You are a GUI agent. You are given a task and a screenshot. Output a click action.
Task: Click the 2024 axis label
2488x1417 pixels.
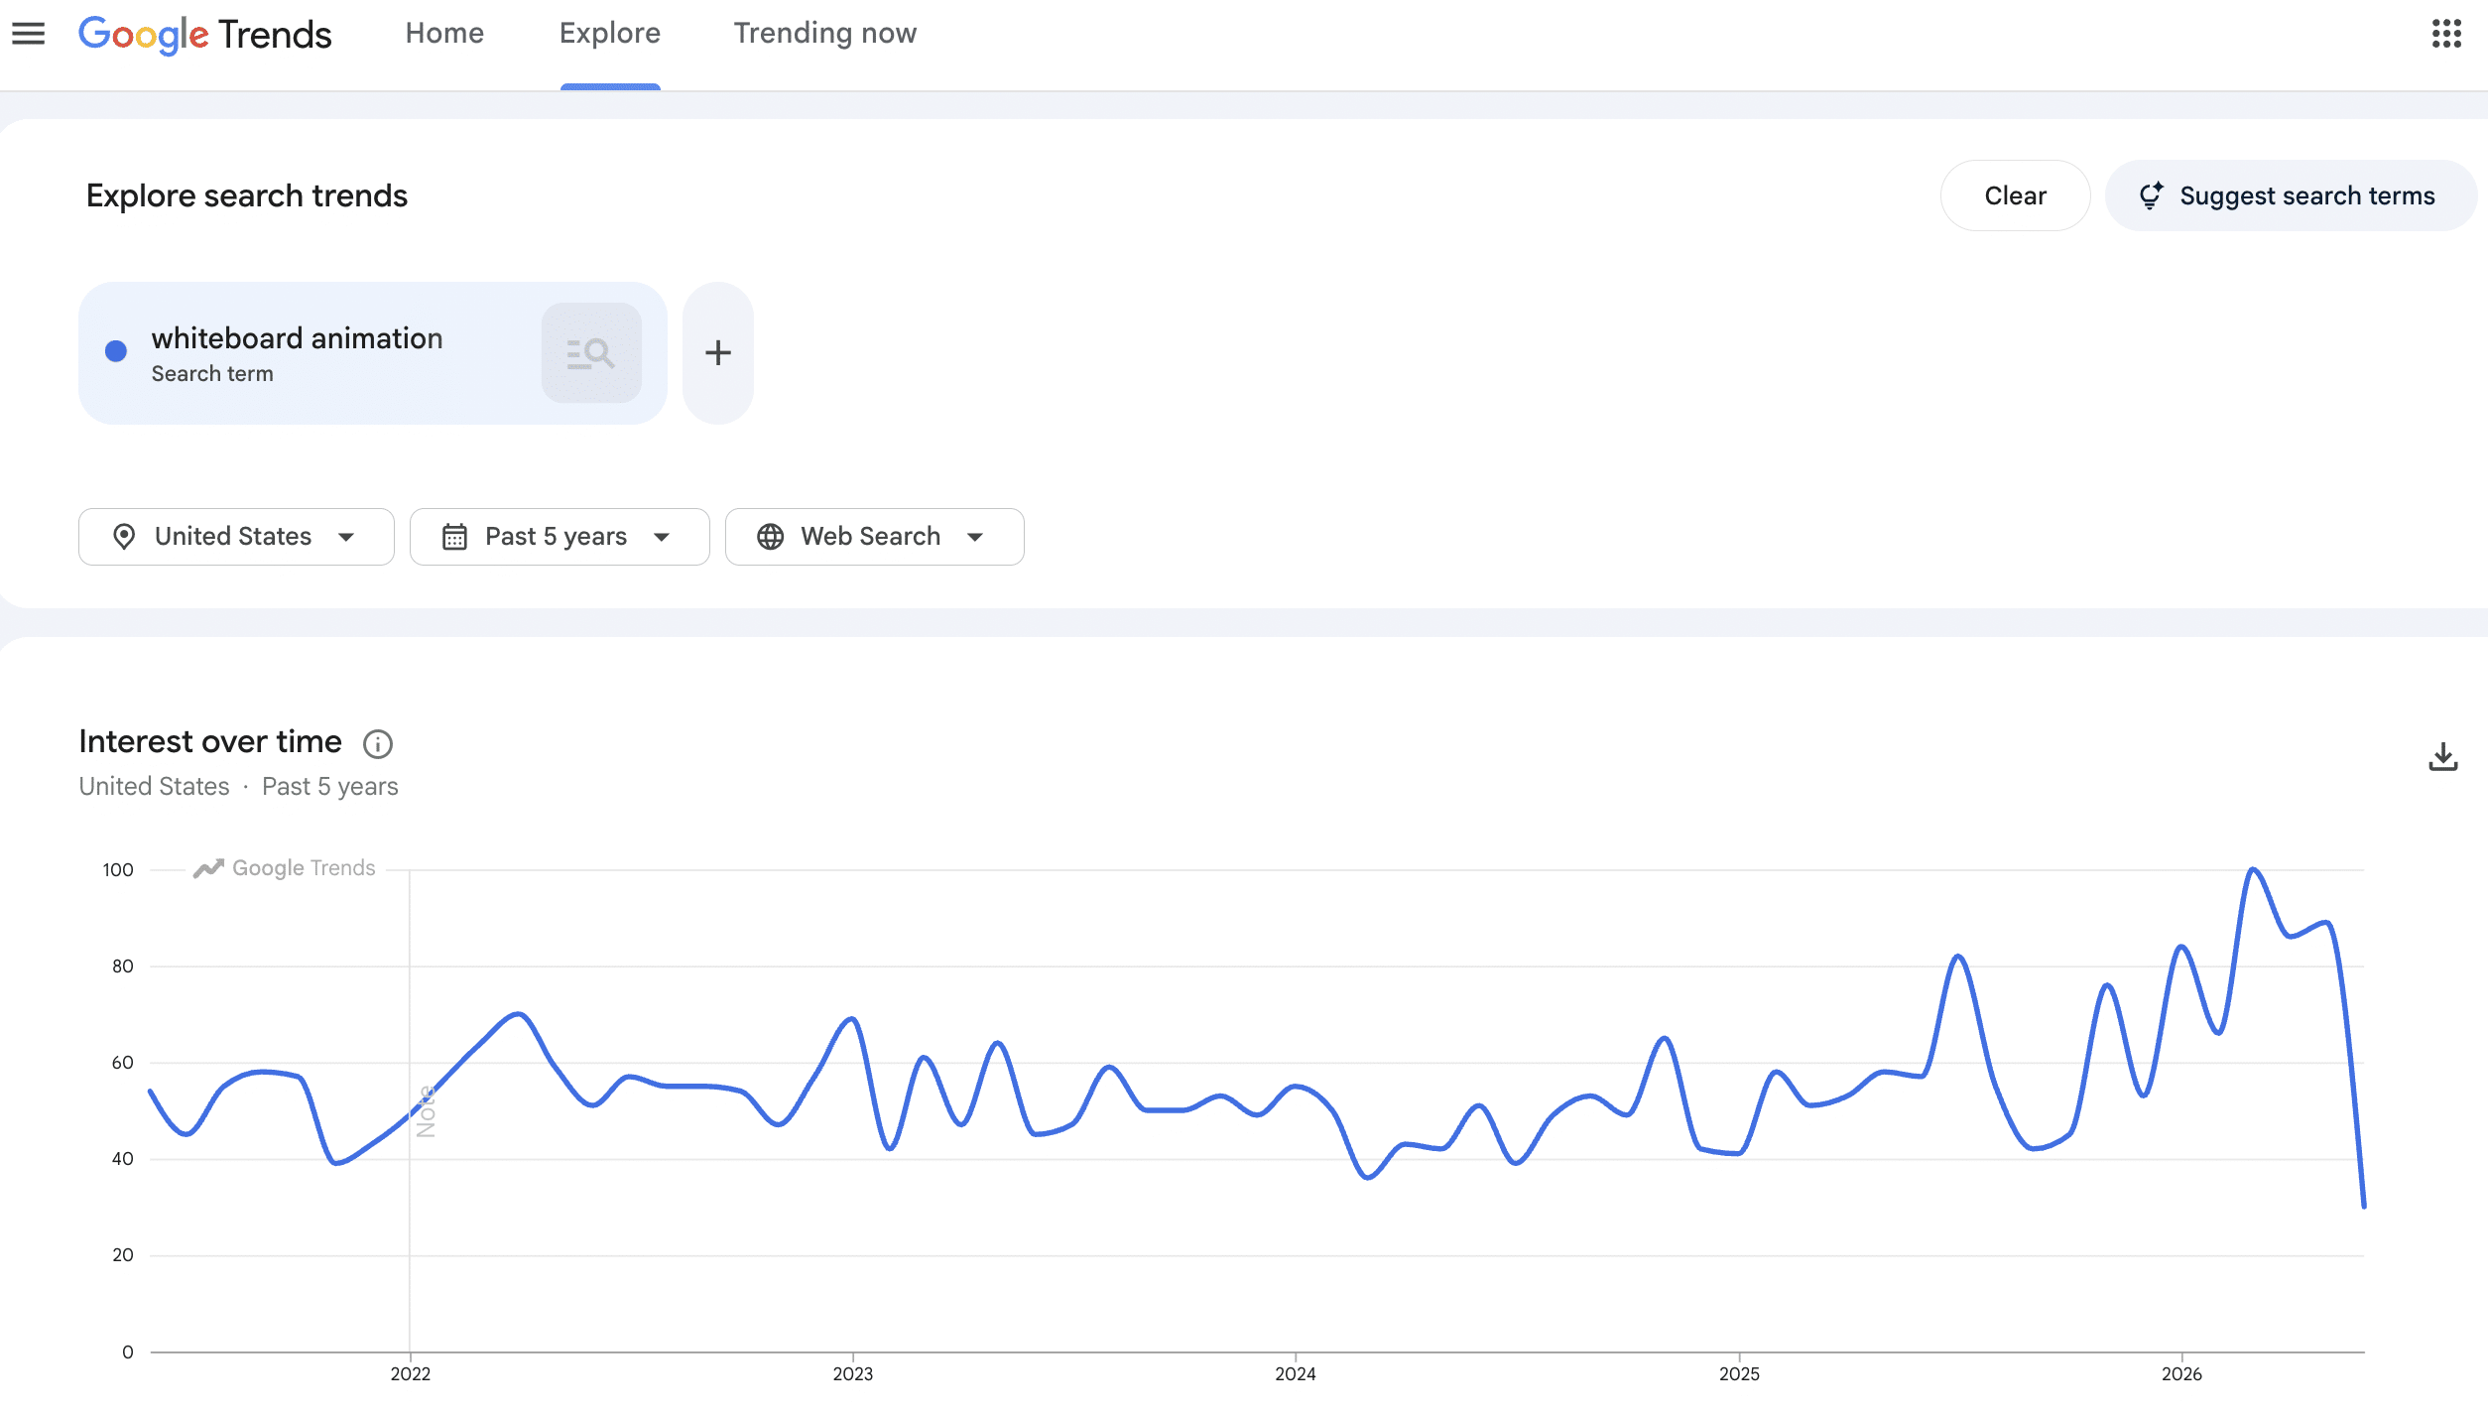(1296, 1374)
